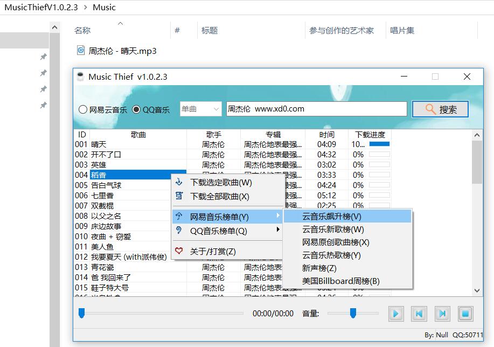Click the Previous track button

(x=419, y=313)
